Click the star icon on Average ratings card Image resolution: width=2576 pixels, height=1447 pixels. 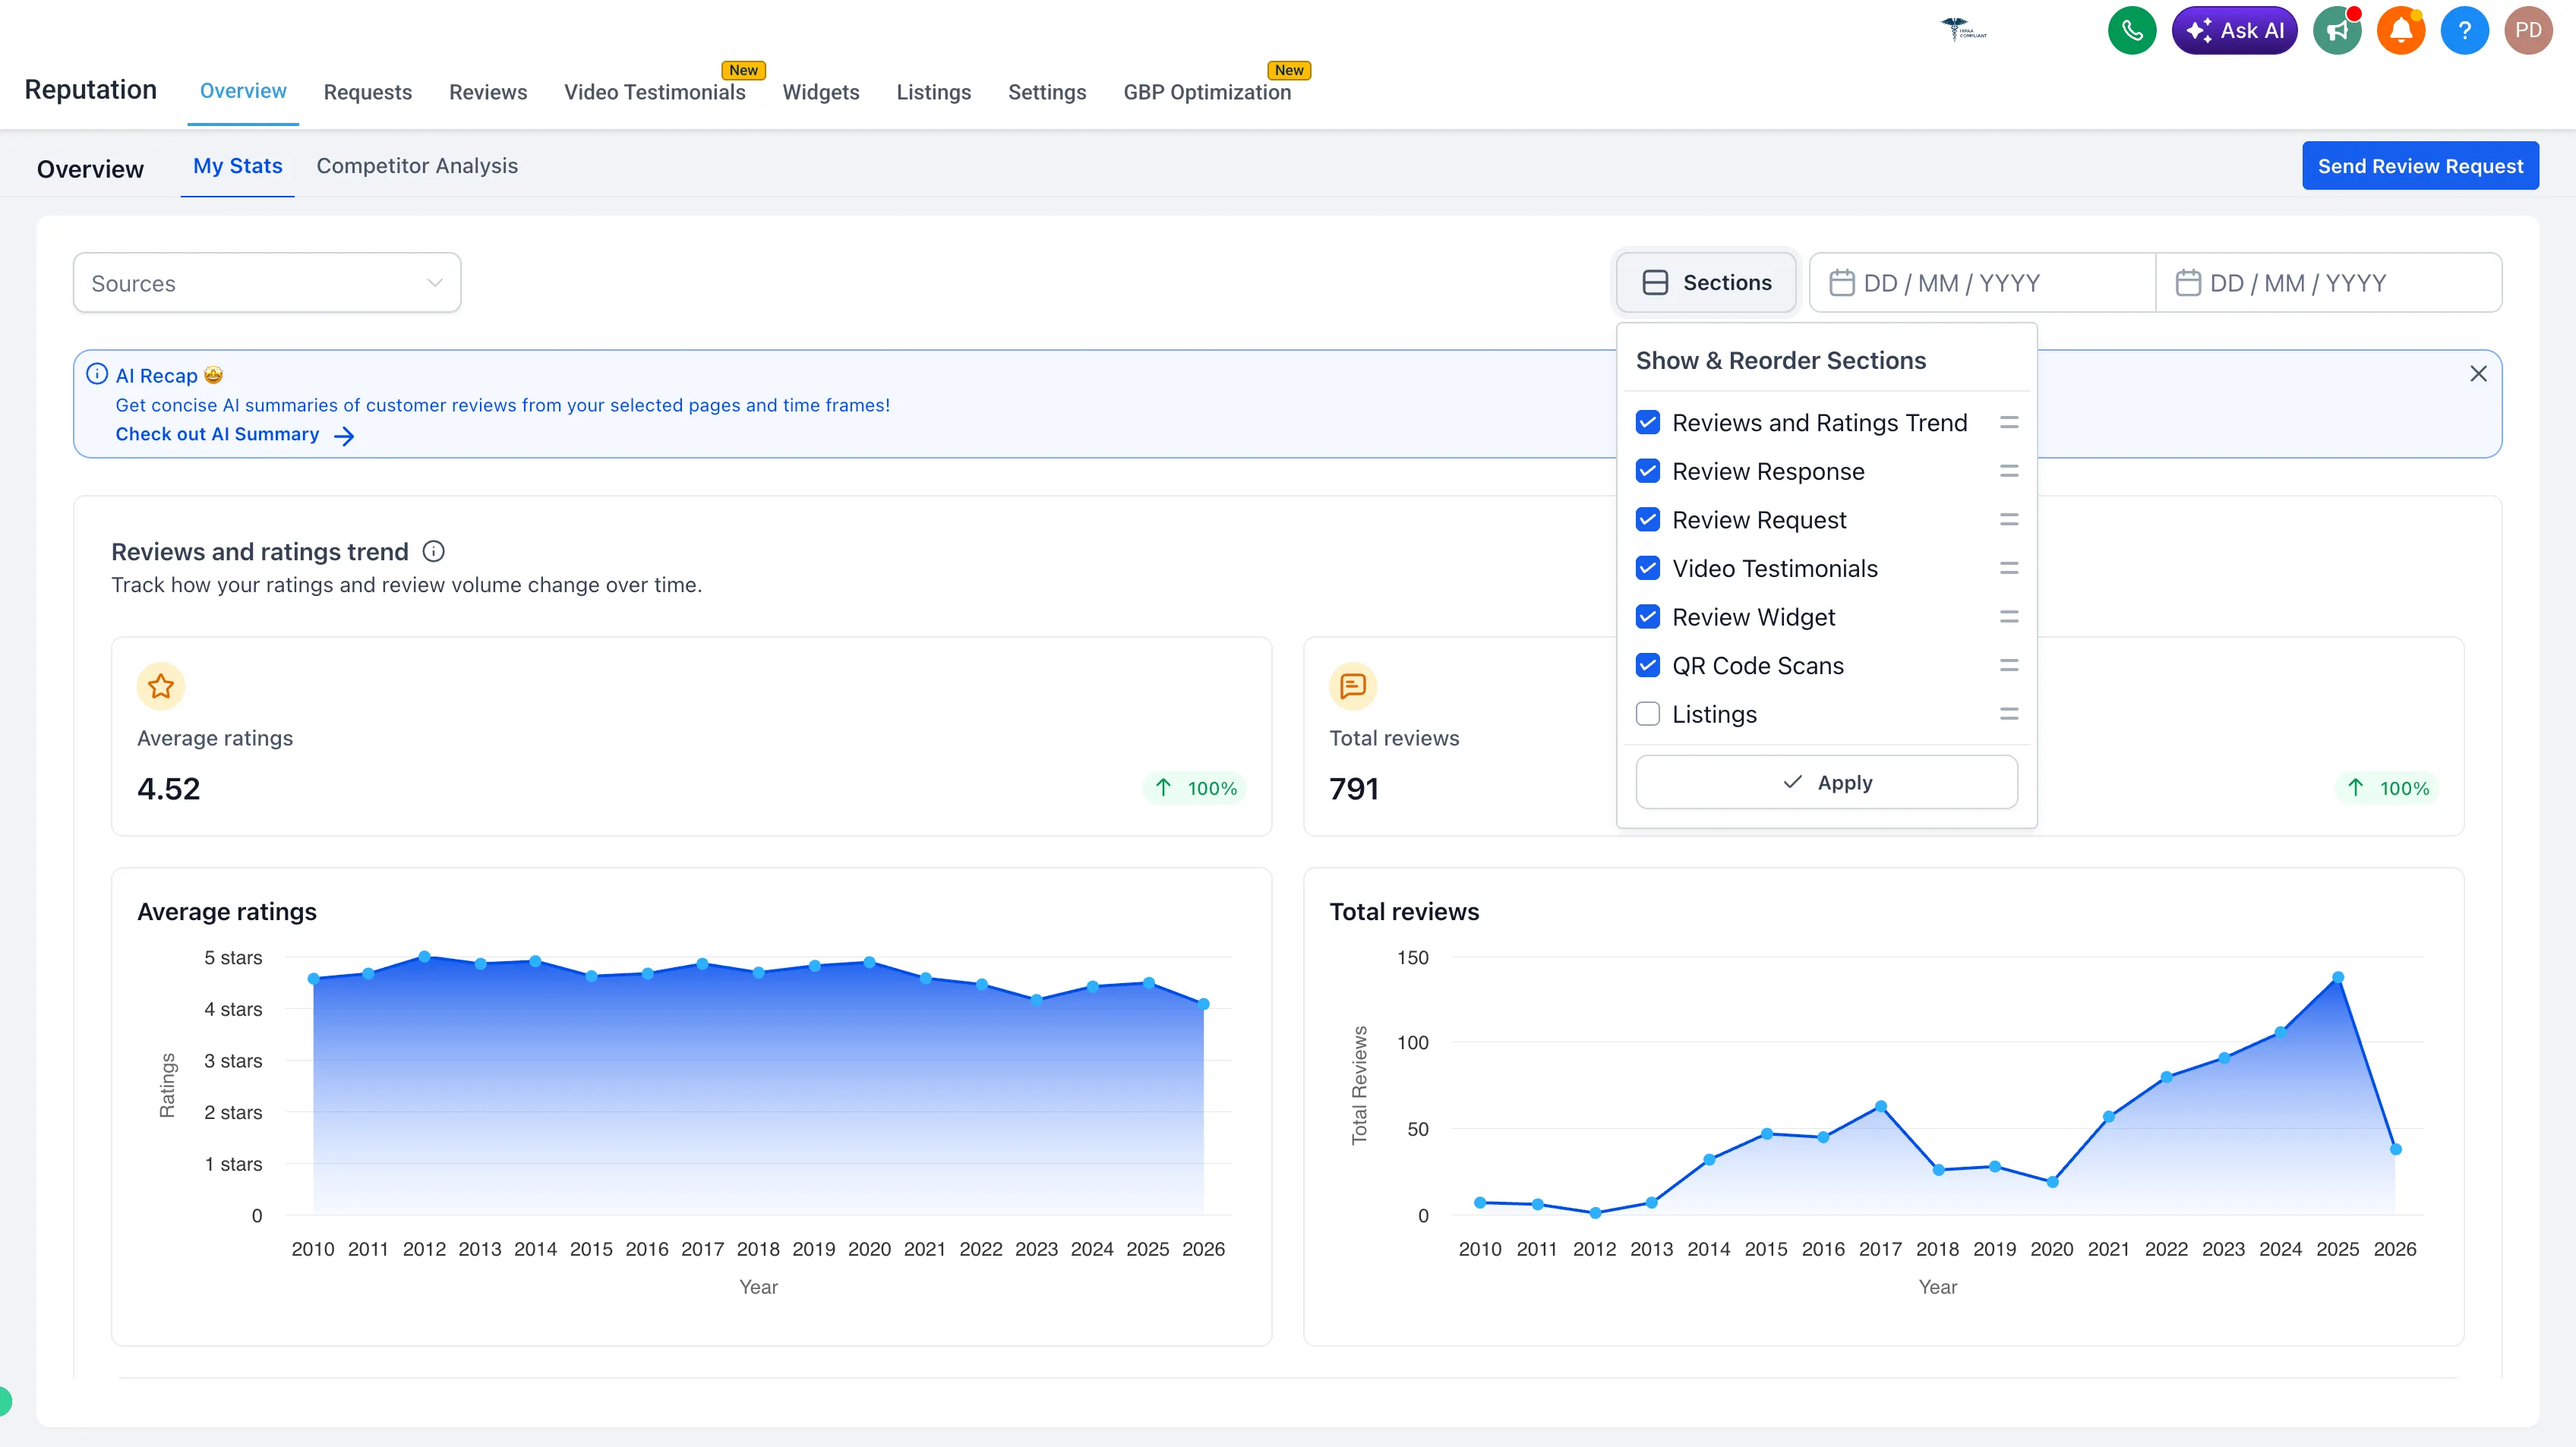click(x=160, y=686)
